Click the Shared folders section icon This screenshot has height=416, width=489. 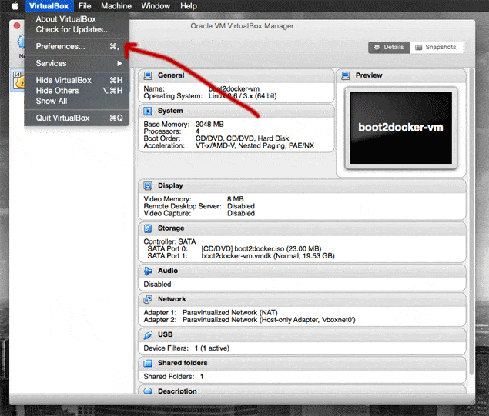[148, 363]
